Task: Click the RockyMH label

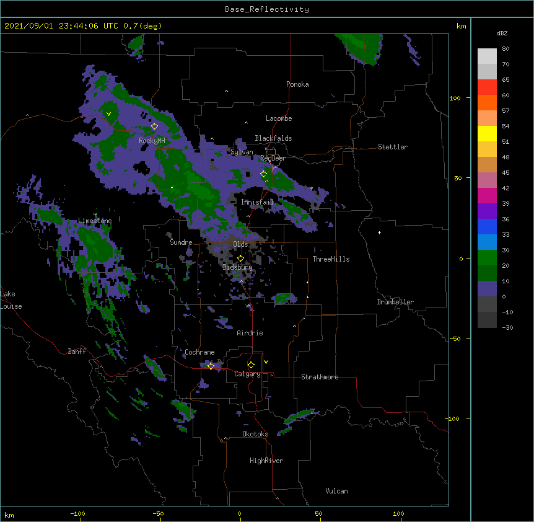Action: [x=152, y=141]
